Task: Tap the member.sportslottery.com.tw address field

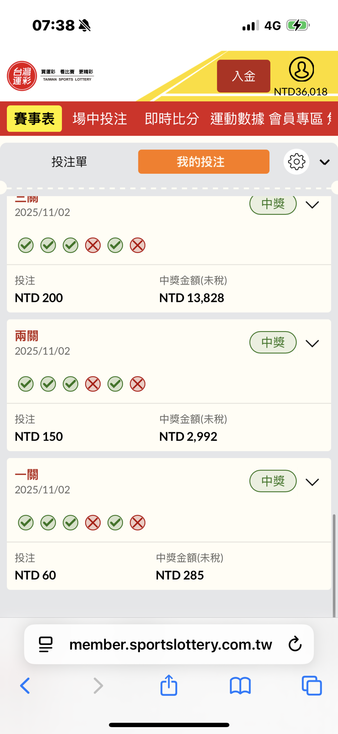Action: [171, 644]
